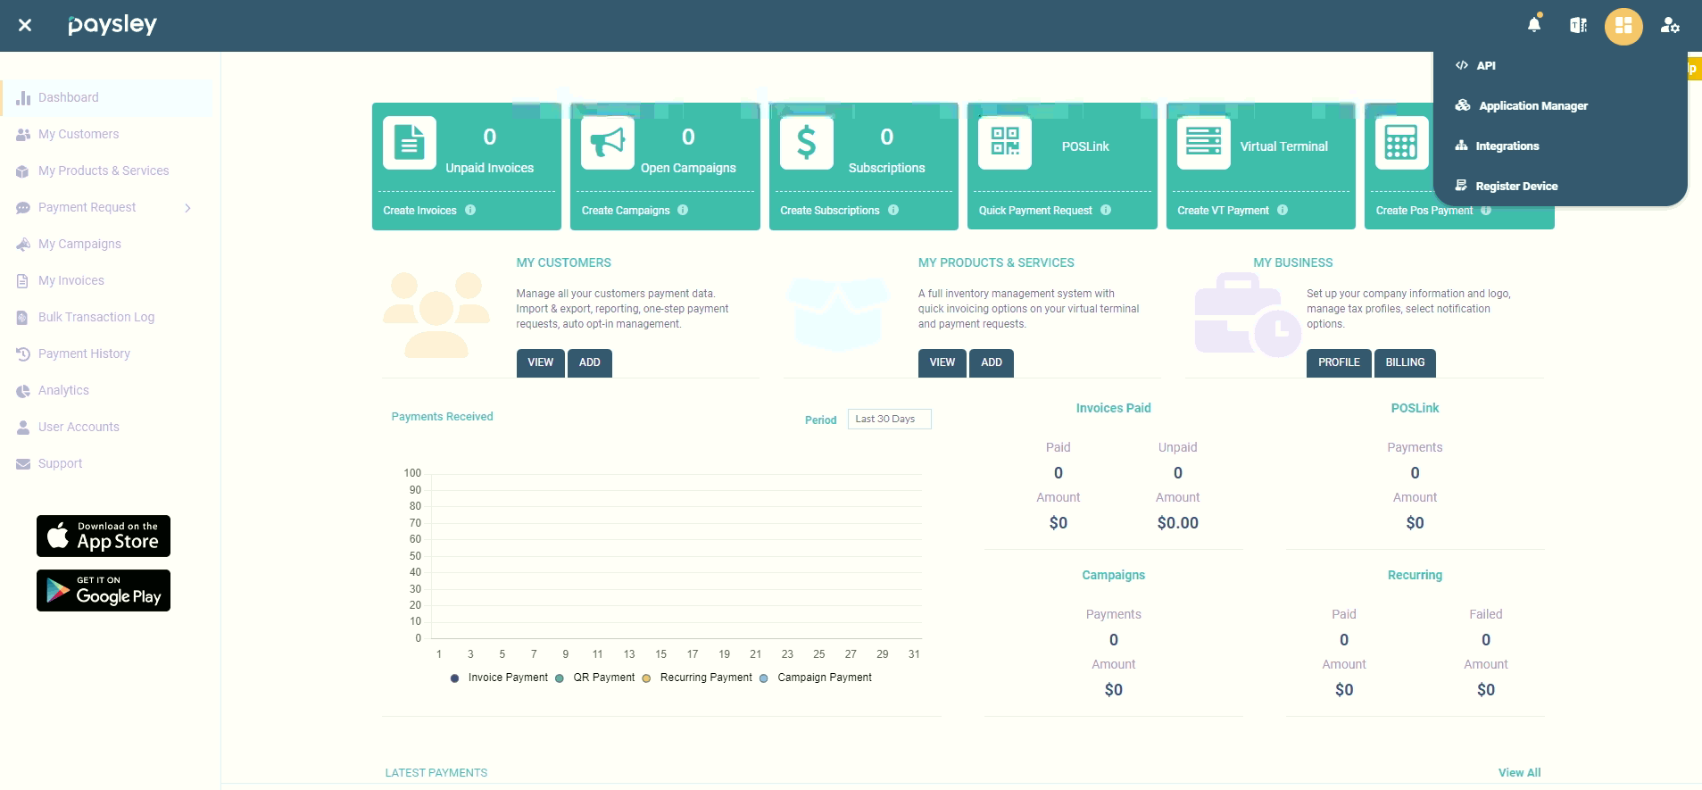This screenshot has width=1702, height=790.
Task: Click the info icon beside Create Pos Payment
Action: pyautogui.click(x=1486, y=211)
